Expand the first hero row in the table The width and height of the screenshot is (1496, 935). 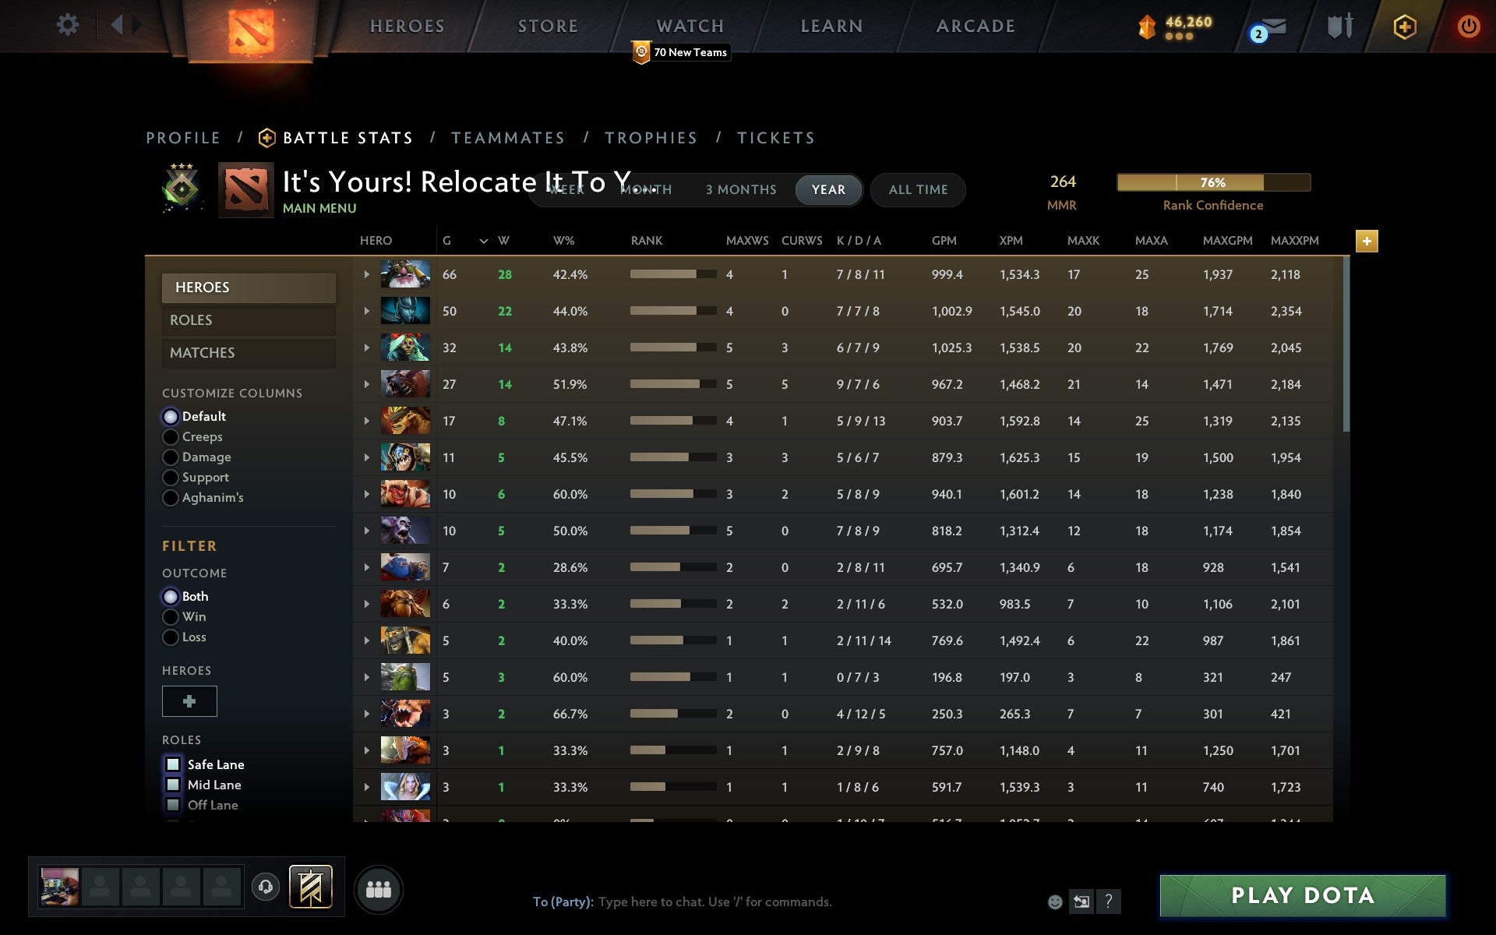click(366, 274)
